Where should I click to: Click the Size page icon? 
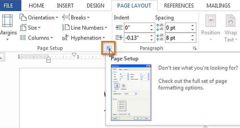pyautogui.click(x=23, y=28)
